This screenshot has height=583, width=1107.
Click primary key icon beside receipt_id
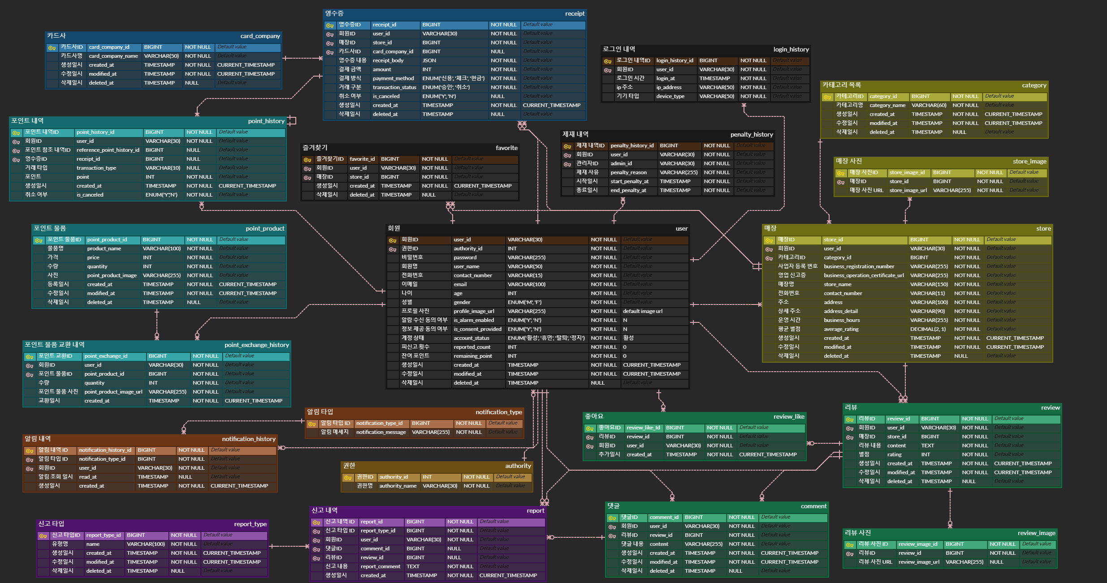pyautogui.click(x=330, y=26)
